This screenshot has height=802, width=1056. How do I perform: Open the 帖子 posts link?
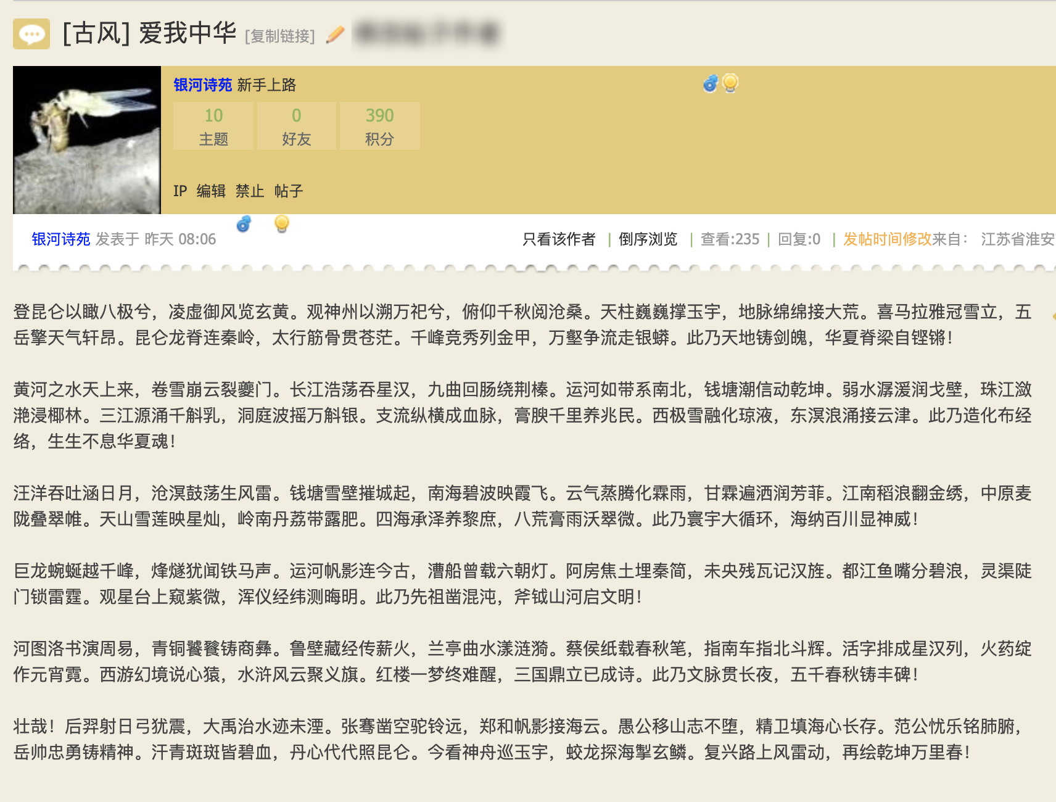tap(289, 191)
